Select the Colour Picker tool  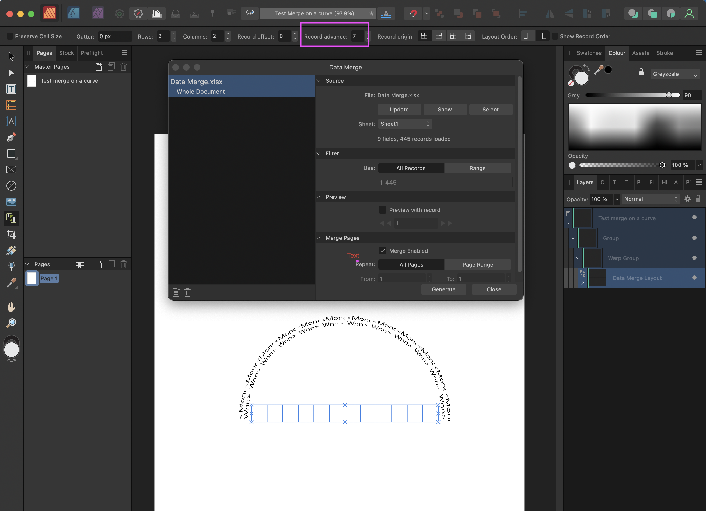click(x=12, y=283)
